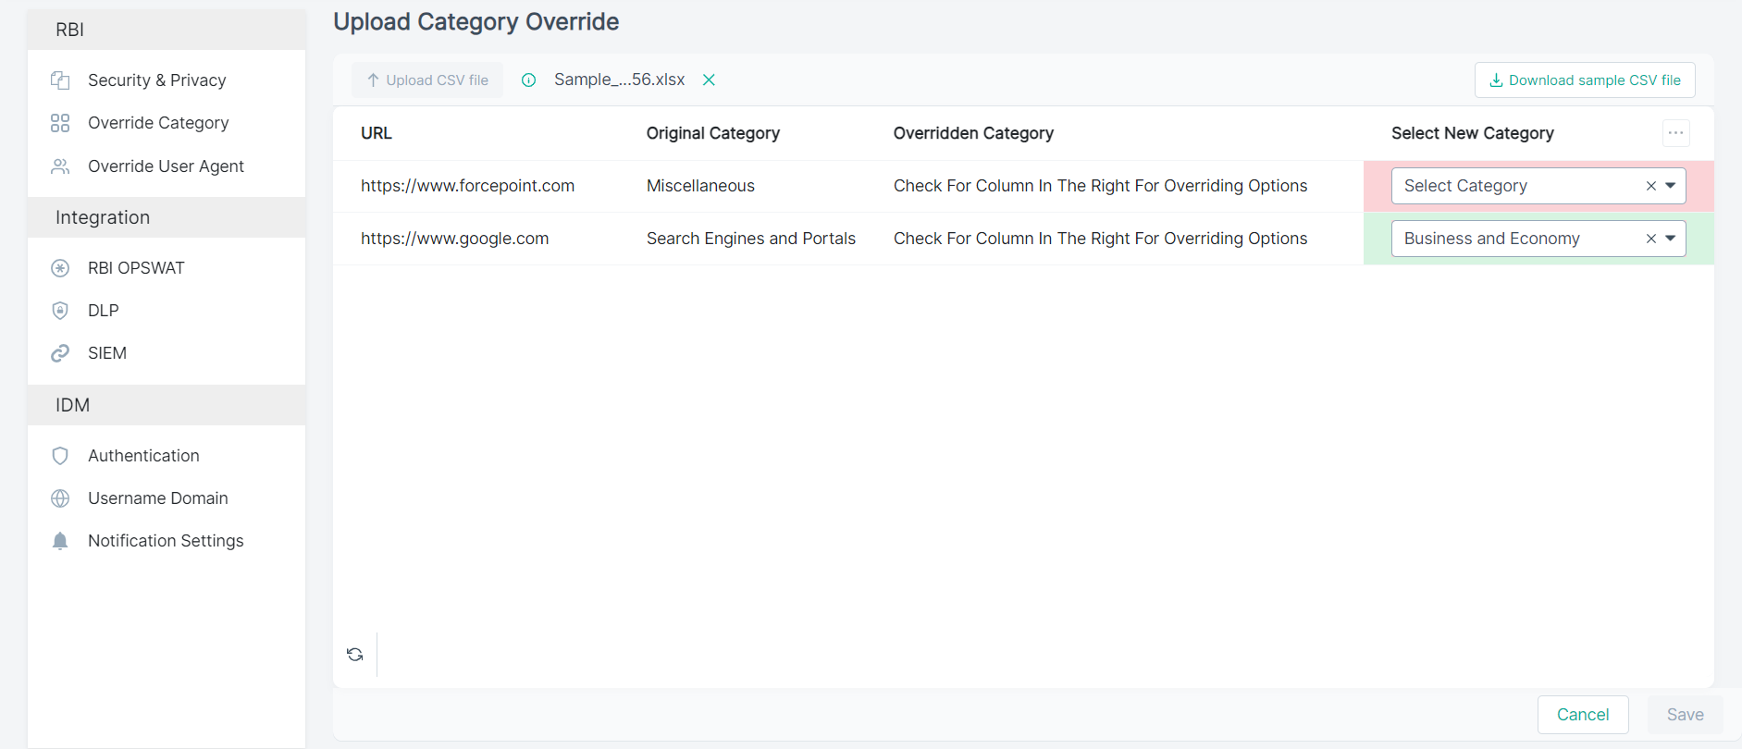Click the info icon beside Sample file name
This screenshot has height=749, width=1742.
point(528,80)
